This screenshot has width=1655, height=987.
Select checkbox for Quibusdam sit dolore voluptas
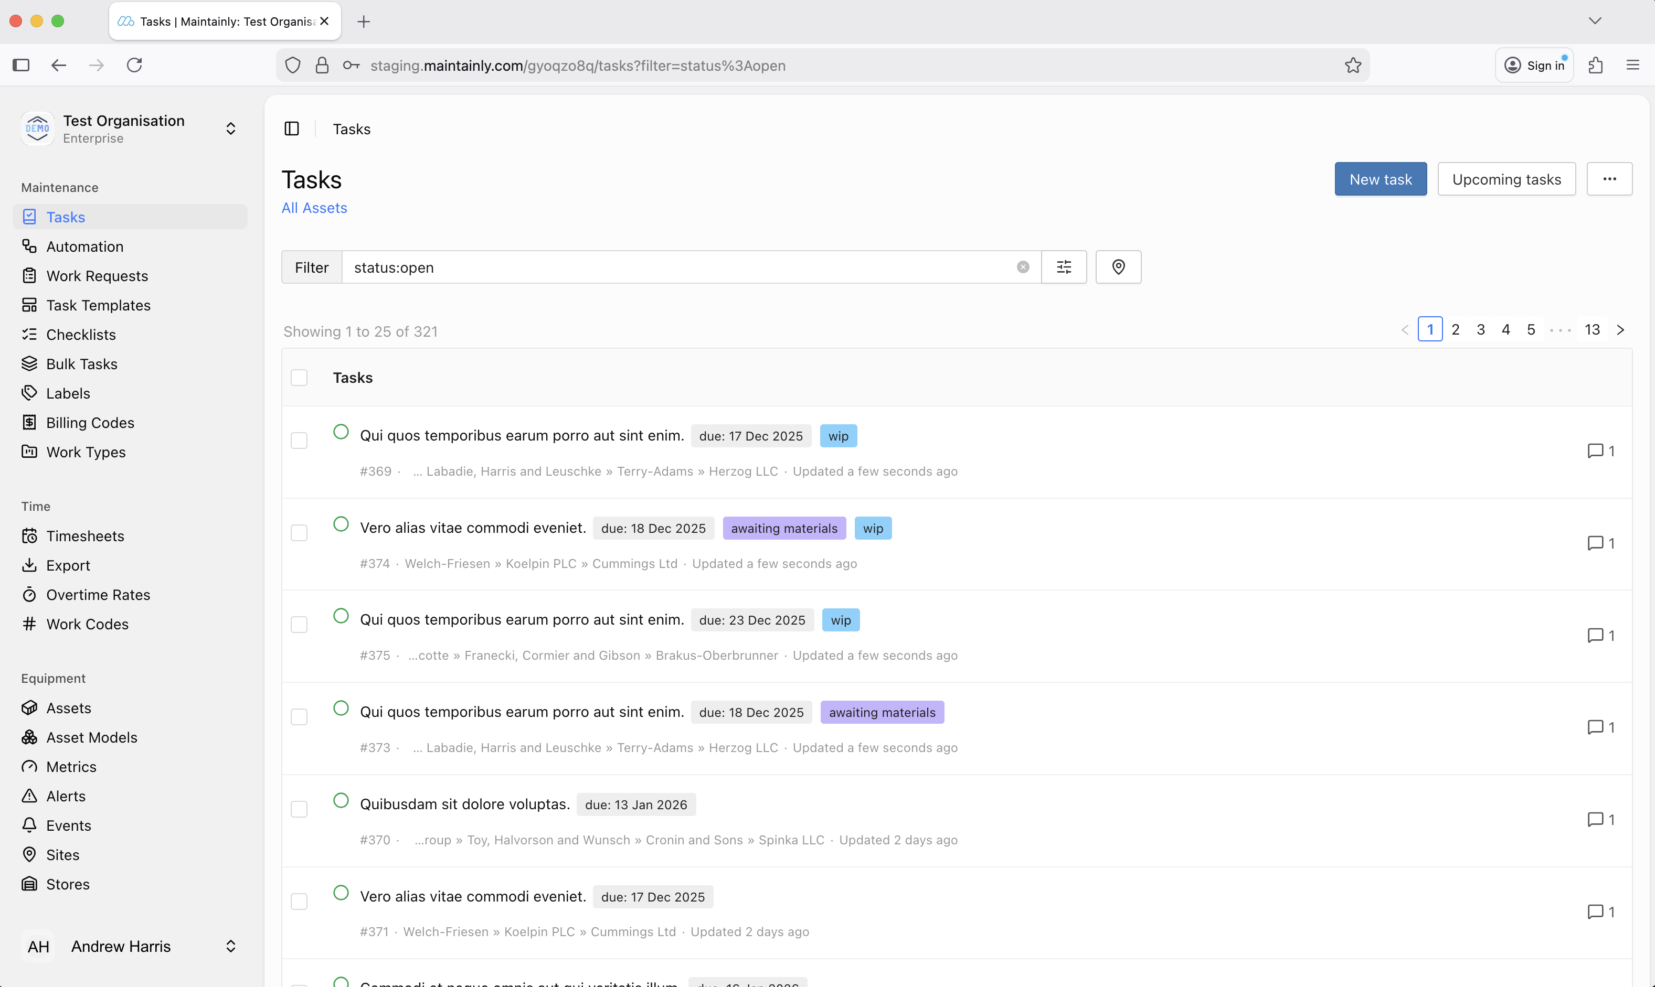pyautogui.click(x=299, y=809)
